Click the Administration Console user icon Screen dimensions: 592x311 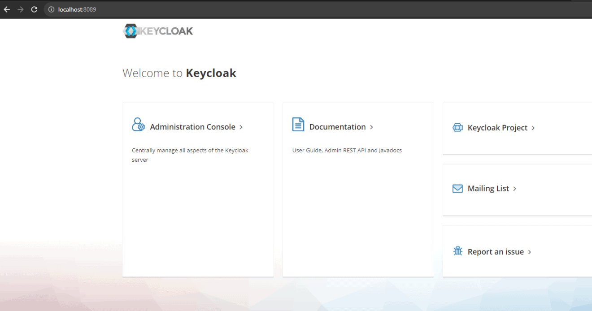[x=138, y=124]
